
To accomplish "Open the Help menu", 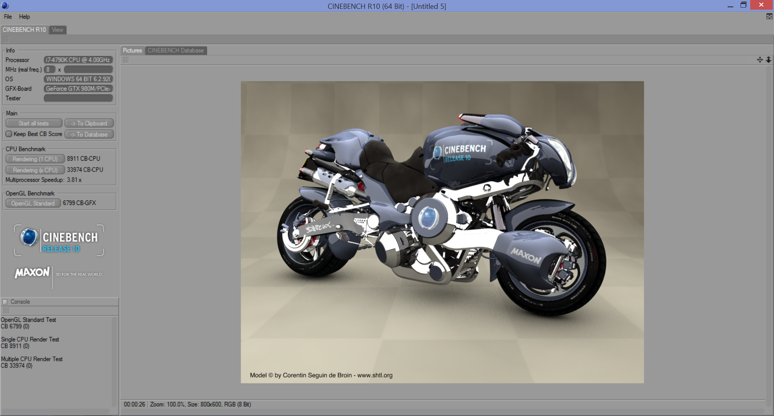I will coord(24,17).
